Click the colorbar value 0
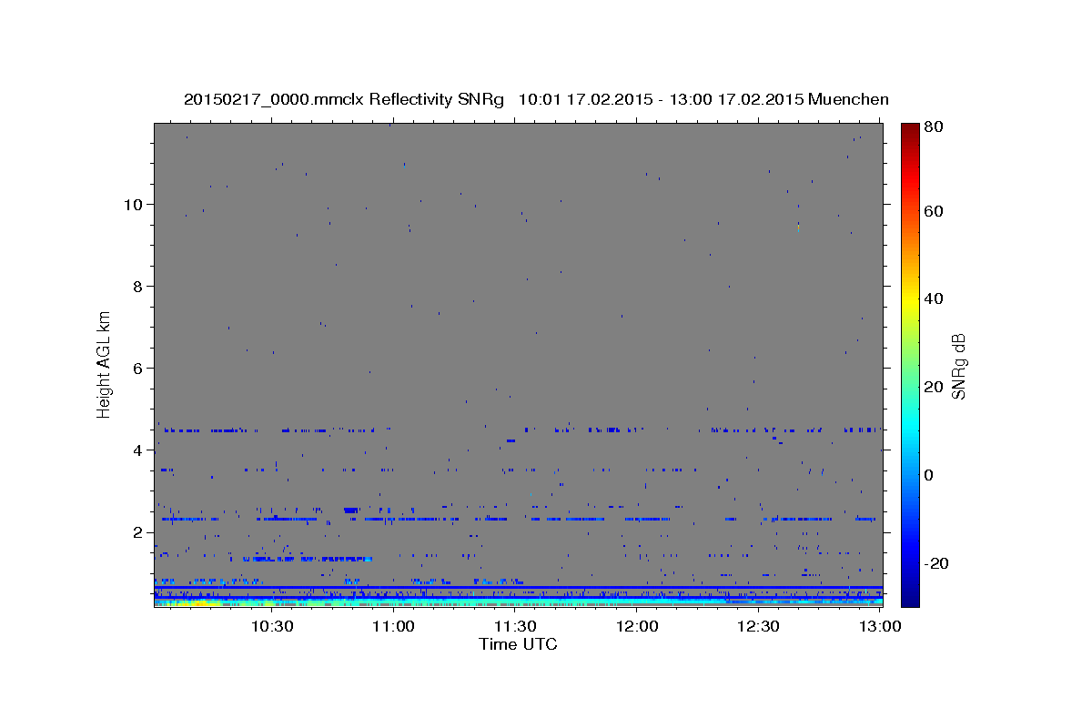 [x=930, y=475]
